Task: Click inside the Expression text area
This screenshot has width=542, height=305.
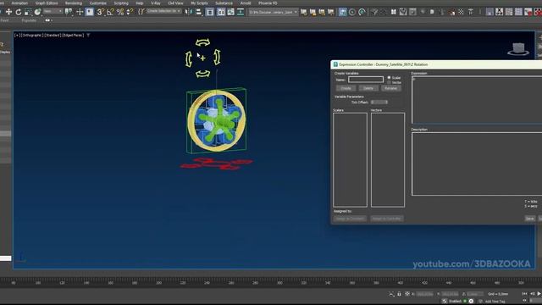Action: pyautogui.click(x=477, y=100)
